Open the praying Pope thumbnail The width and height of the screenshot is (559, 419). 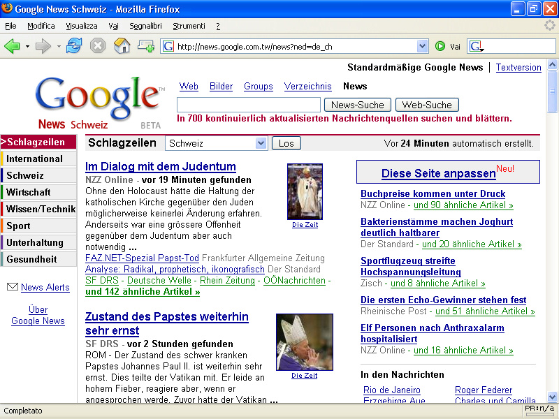point(305,342)
